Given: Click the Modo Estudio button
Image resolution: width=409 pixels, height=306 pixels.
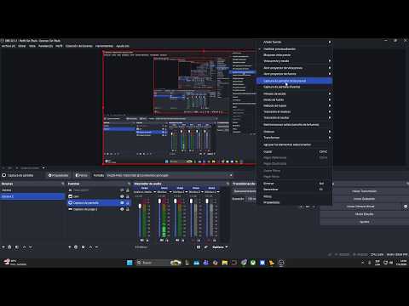Looking at the screenshot, I should 364,214.
